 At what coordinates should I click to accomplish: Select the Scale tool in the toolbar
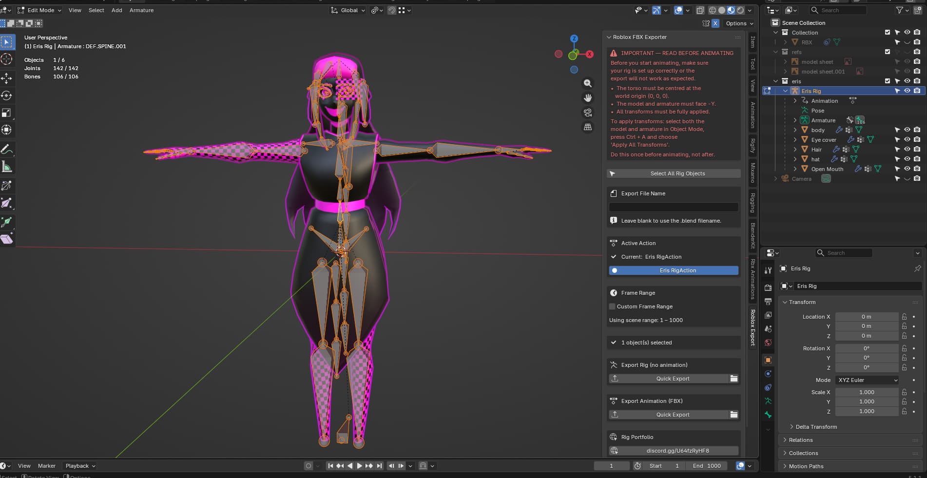point(7,113)
